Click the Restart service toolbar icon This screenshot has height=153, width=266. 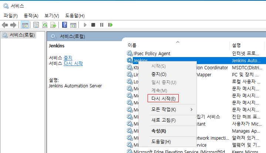(x=111, y=25)
